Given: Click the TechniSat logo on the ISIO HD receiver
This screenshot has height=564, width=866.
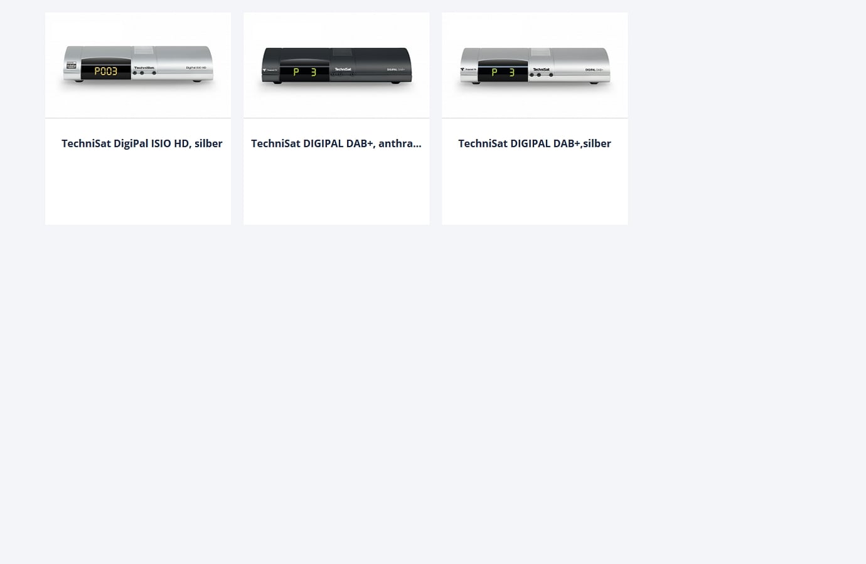Looking at the screenshot, I should tap(144, 68).
